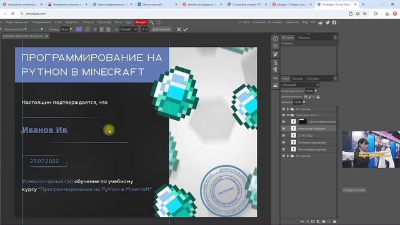Add adjustment layer half-circle icon
This screenshot has height=225, width=400.
coord(318,221)
